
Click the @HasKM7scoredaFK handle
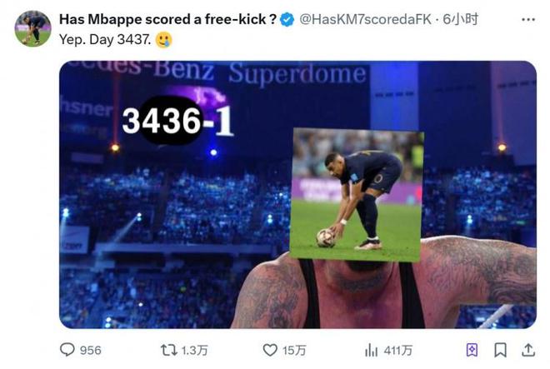click(x=365, y=19)
